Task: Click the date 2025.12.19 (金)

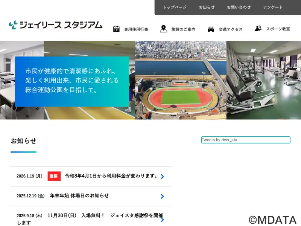Action: (x=30, y=196)
